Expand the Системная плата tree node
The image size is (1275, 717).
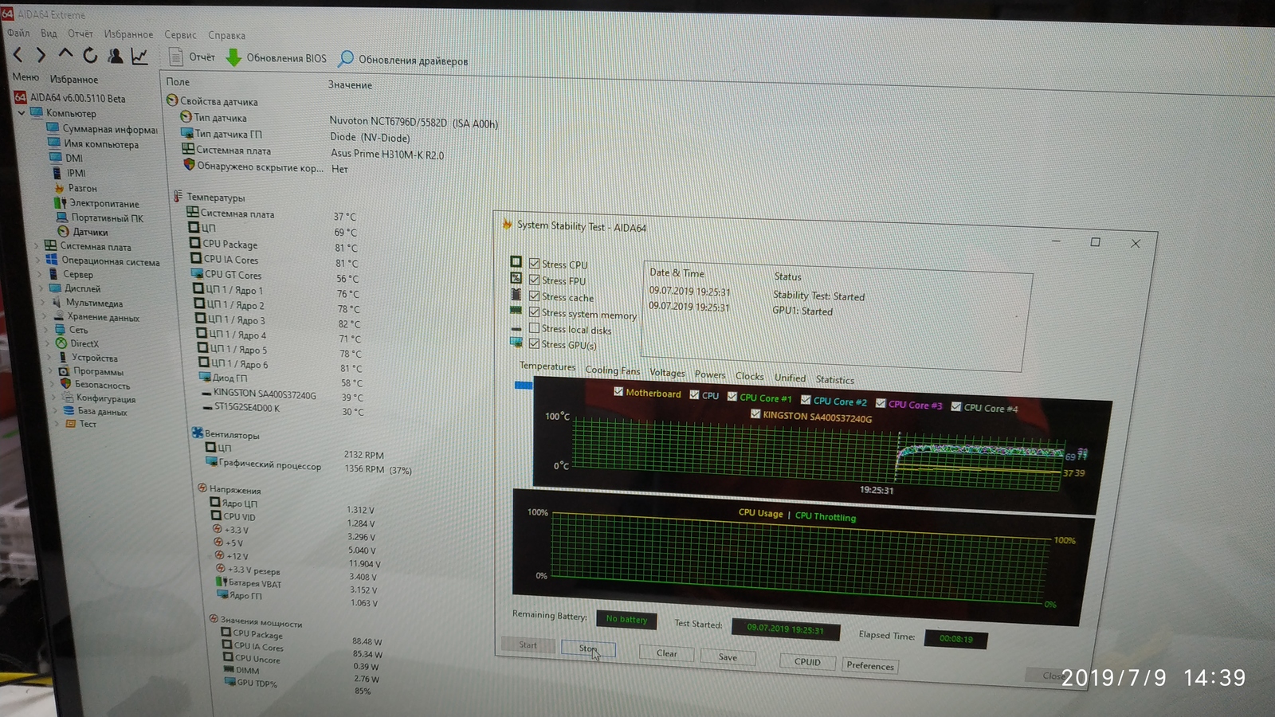[x=37, y=246]
